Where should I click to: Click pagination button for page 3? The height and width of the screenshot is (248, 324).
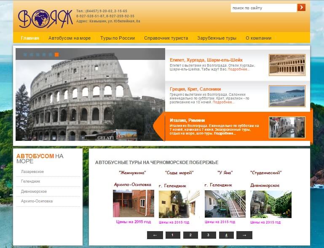click(208, 235)
